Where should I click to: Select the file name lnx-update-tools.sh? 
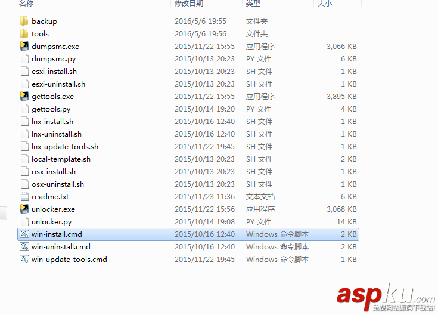[x=65, y=147]
